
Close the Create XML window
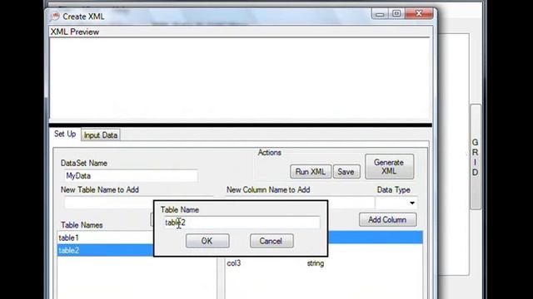[x=419, y=14]
